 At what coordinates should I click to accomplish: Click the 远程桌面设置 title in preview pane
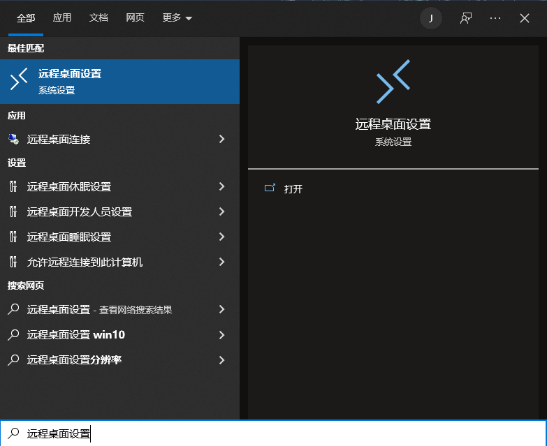393,124
